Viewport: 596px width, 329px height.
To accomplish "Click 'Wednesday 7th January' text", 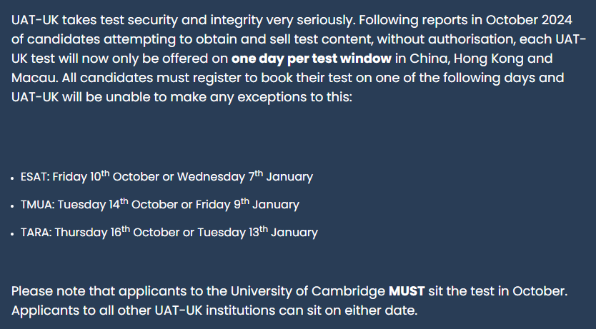I will pyautogui.click(x=245, y=176).
